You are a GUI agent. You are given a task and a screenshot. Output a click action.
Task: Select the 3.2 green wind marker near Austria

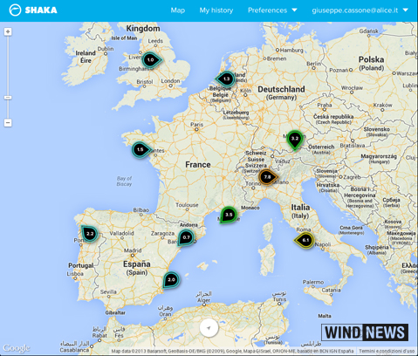coord(295,140)
